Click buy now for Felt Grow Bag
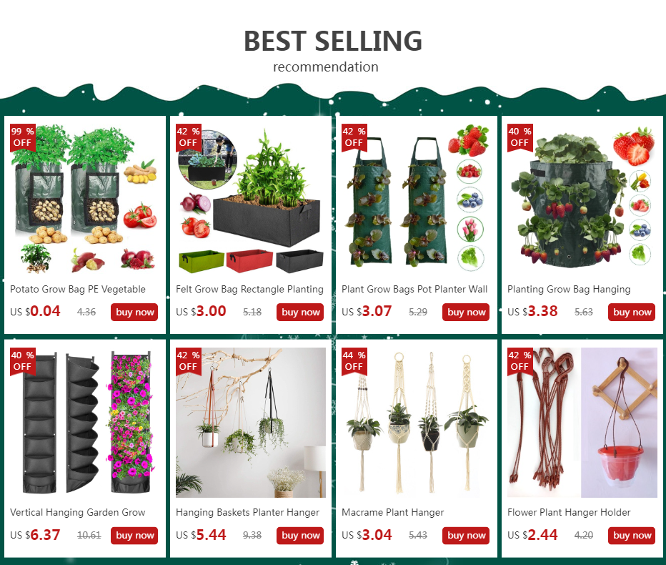The width and height of the screenshot is (666, 565). pyautogui.click(x=300, y=312)
